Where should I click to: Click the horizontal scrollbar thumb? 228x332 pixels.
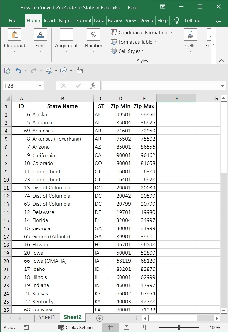pos(173,318)
